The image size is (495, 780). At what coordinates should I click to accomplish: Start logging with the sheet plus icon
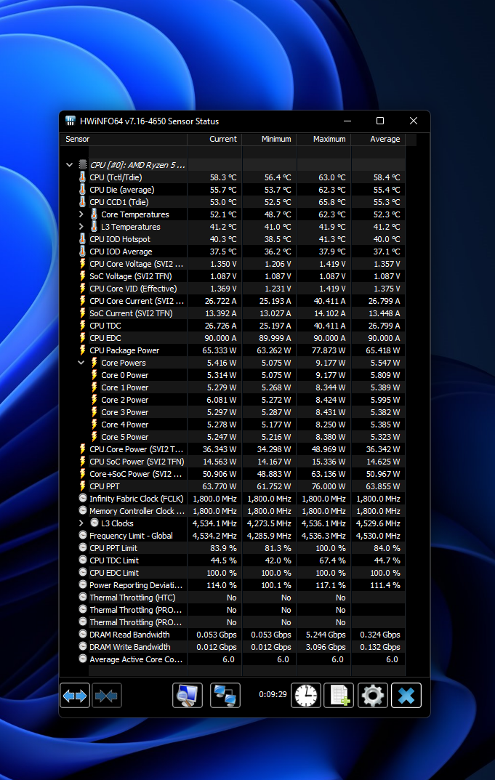click(339, 695)
